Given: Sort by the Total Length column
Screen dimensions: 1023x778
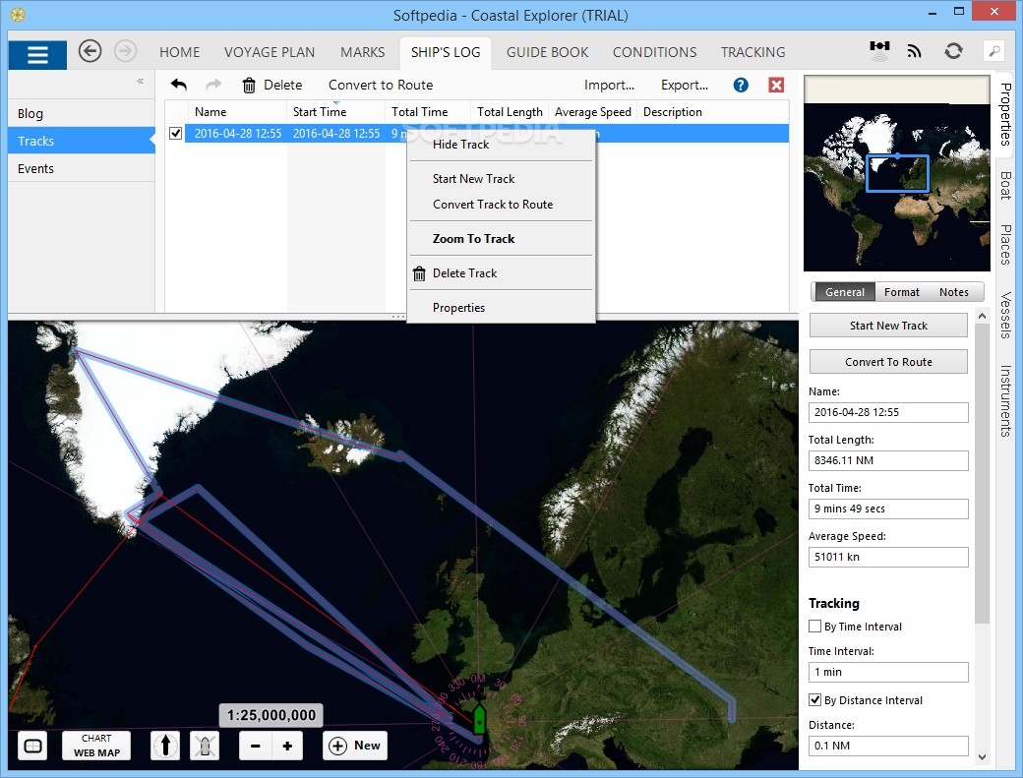Looking at the screenshot, I should pos(510,111).
